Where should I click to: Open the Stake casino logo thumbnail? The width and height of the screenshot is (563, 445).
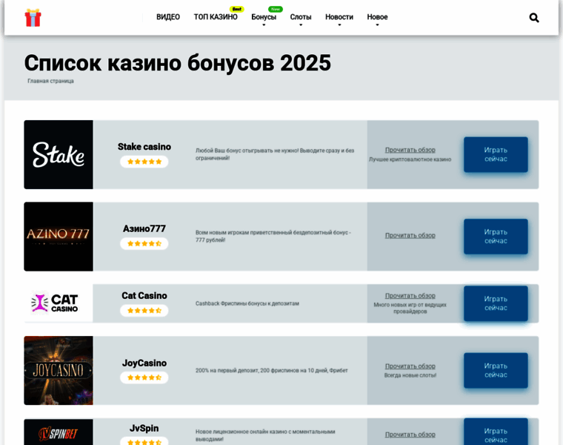59,154
